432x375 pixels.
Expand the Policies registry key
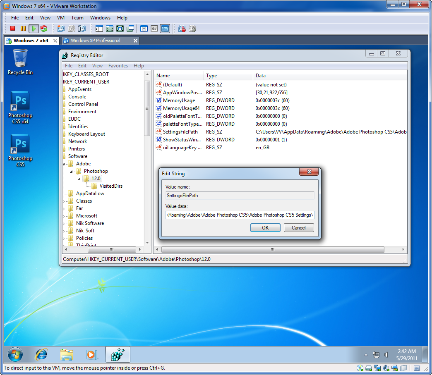point(64,239)
